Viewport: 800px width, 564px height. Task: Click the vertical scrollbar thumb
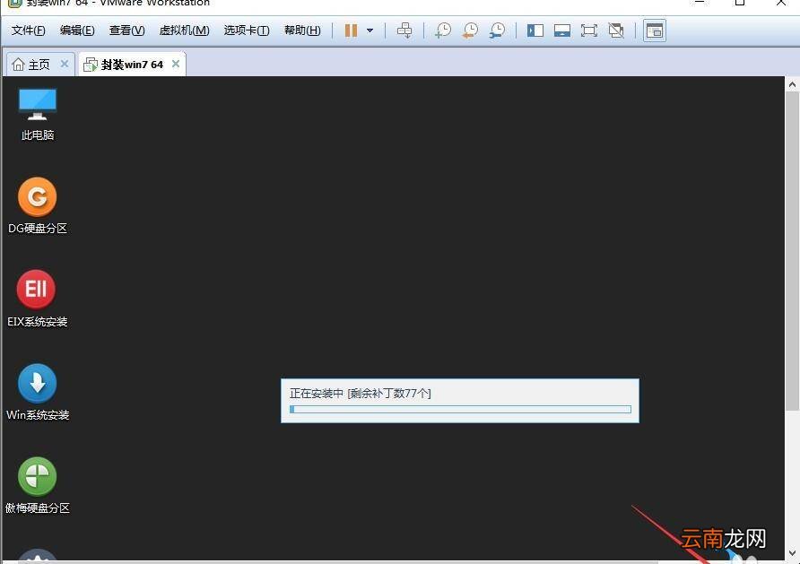792,251
